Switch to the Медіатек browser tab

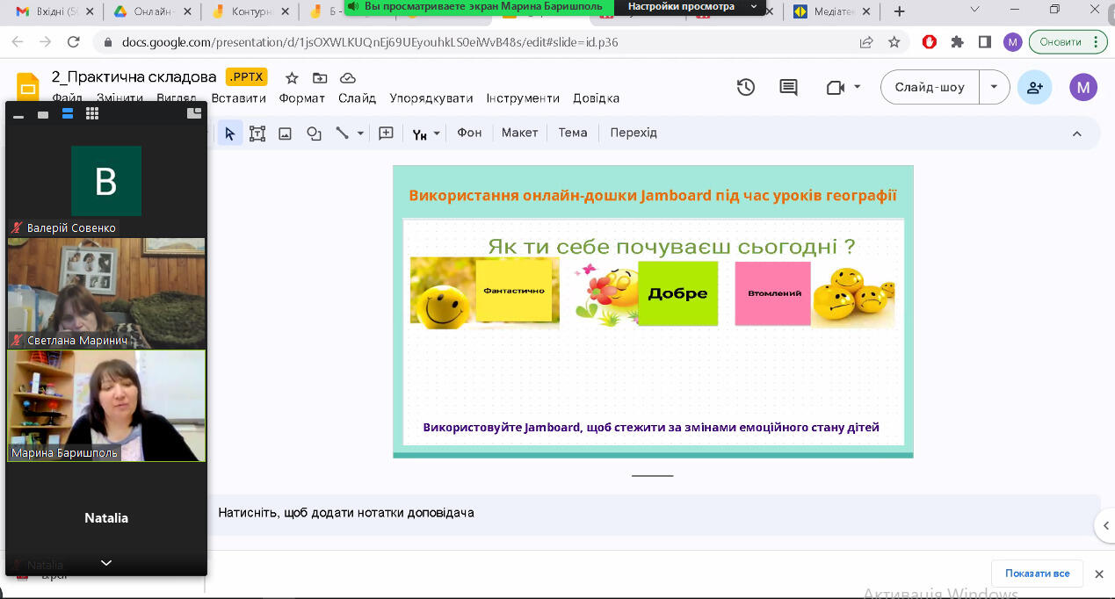829,11
